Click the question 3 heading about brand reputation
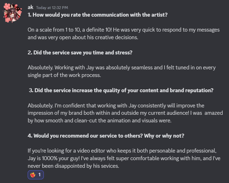Image resolution: width=229 pixels, height=183 pixels. point(121,90)
